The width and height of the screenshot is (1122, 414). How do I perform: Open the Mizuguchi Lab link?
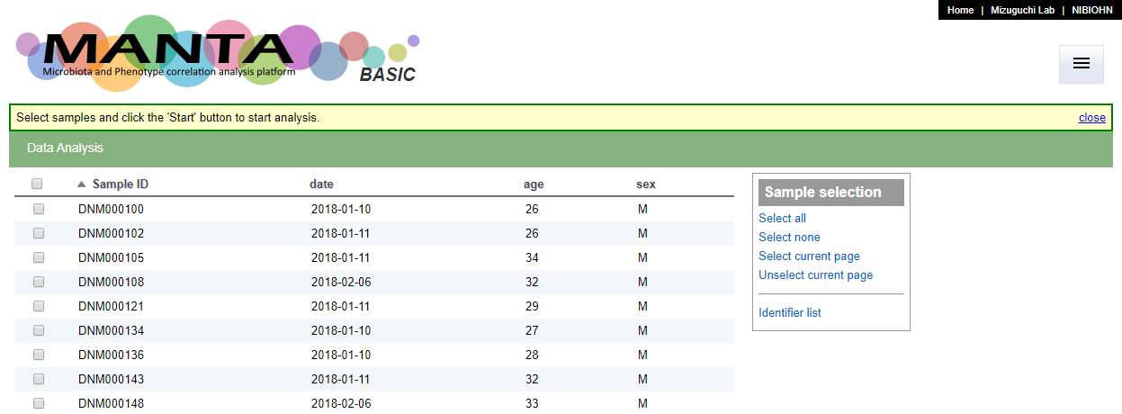point(1022,10)
